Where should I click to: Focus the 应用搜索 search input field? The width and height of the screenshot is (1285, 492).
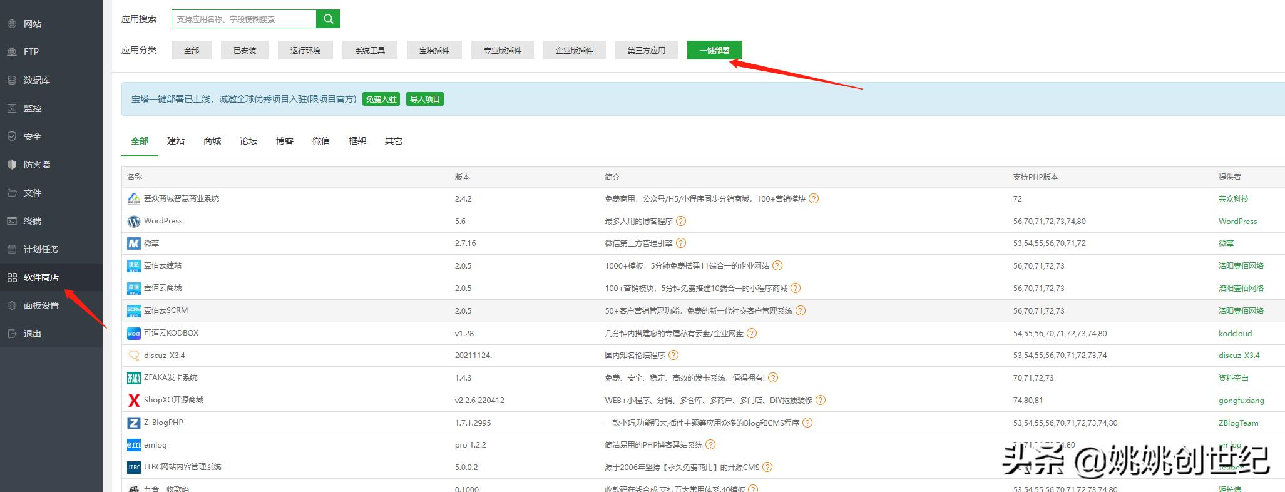click(244, 19)
